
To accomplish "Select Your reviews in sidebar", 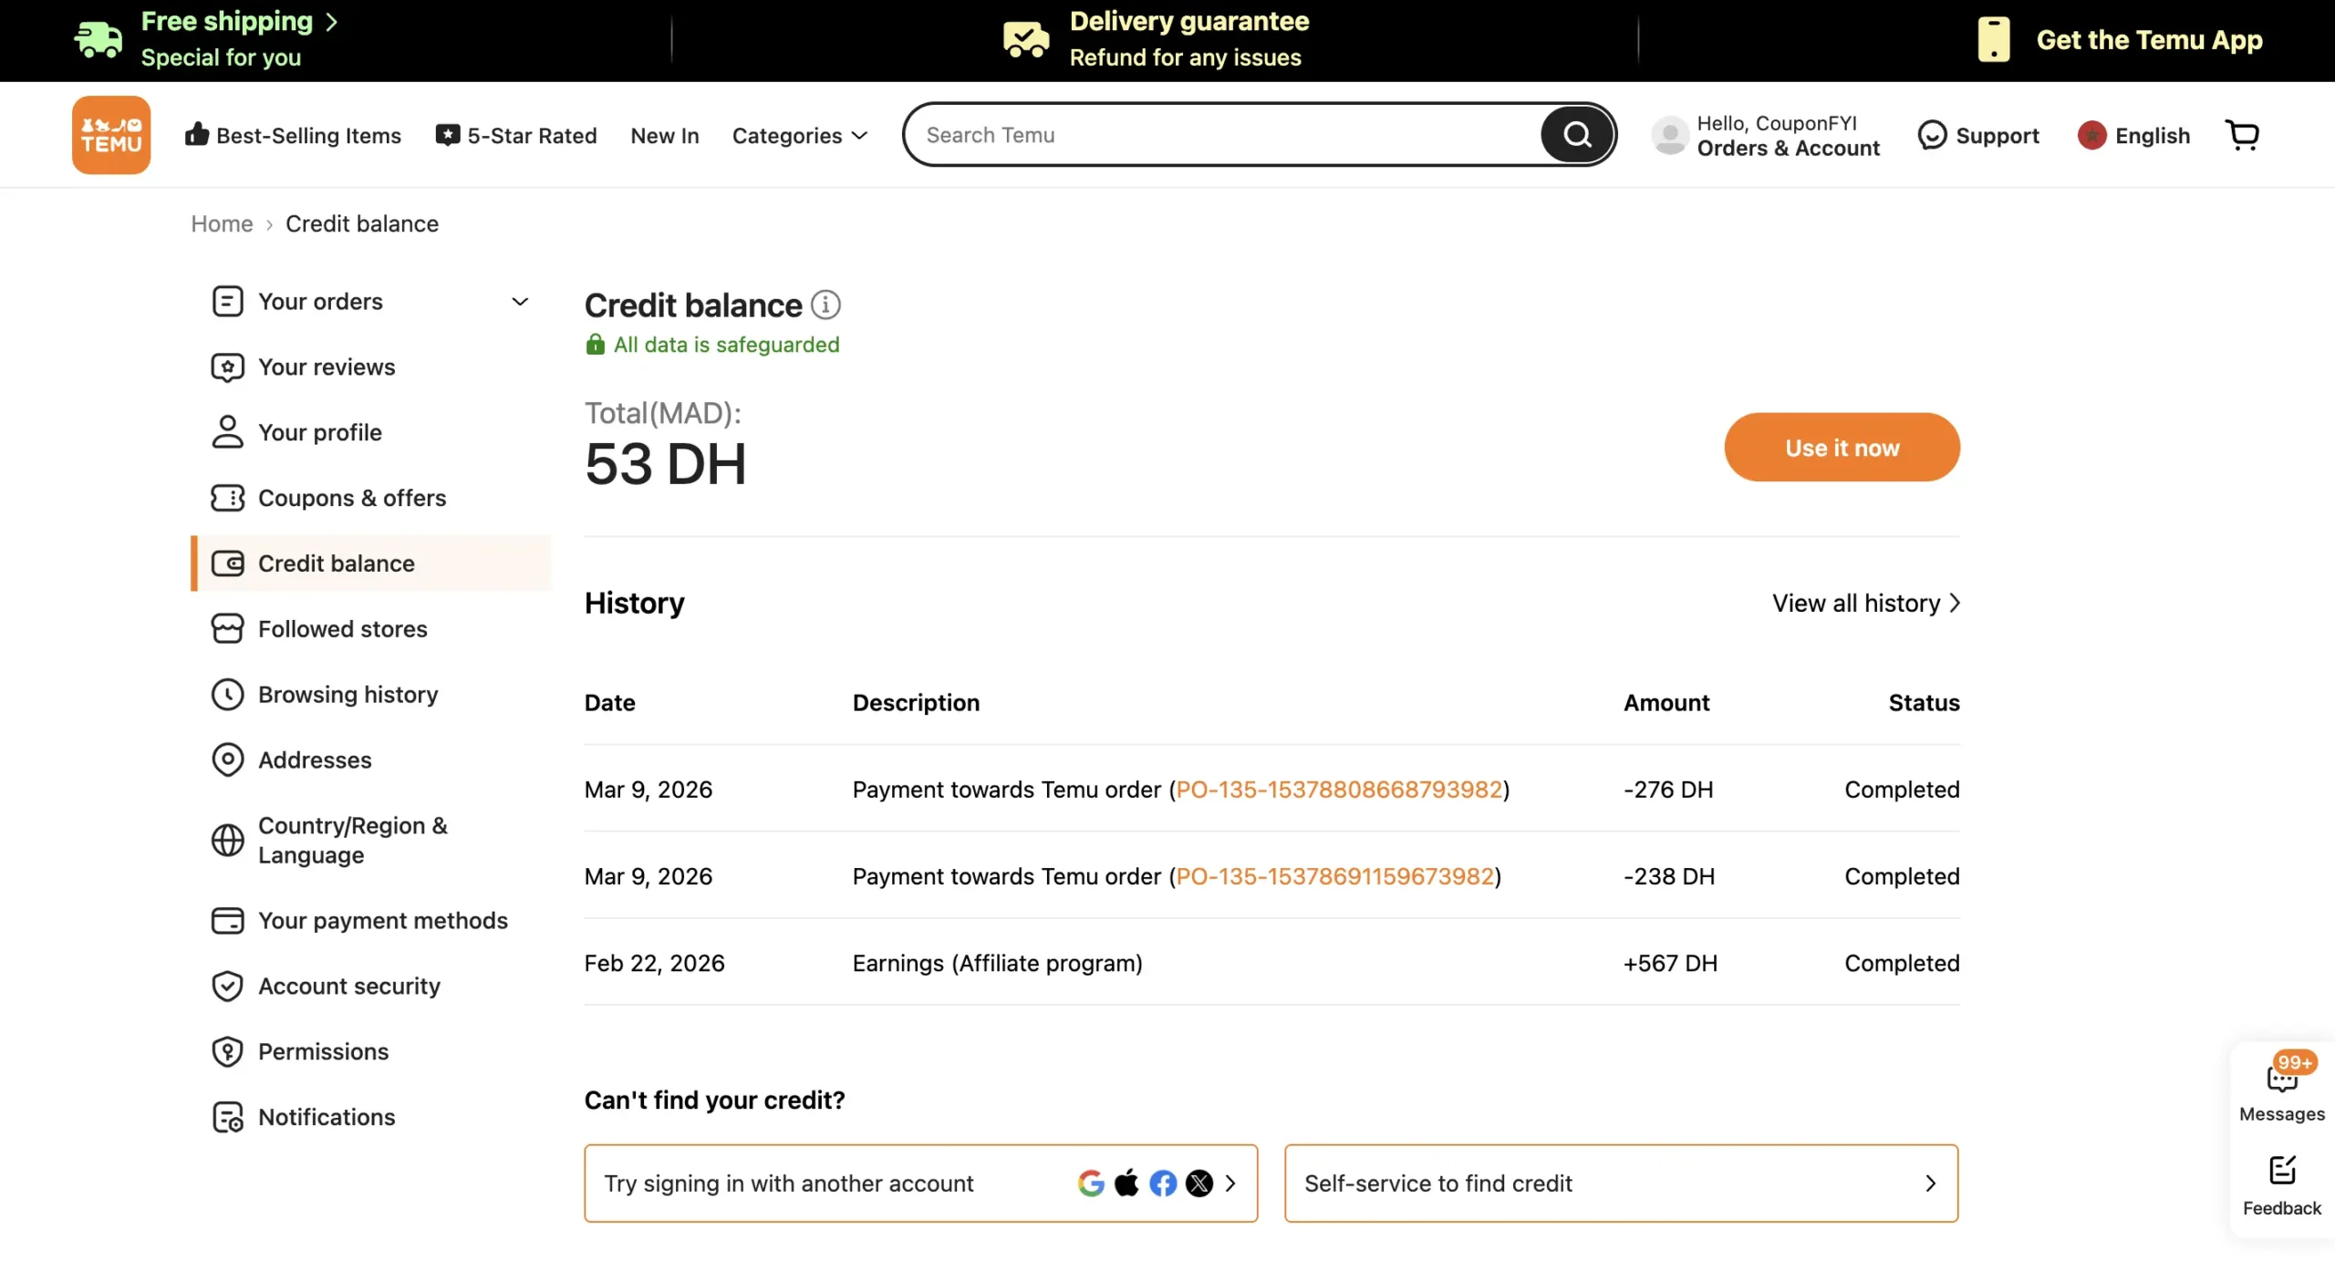I will (327, 367).
